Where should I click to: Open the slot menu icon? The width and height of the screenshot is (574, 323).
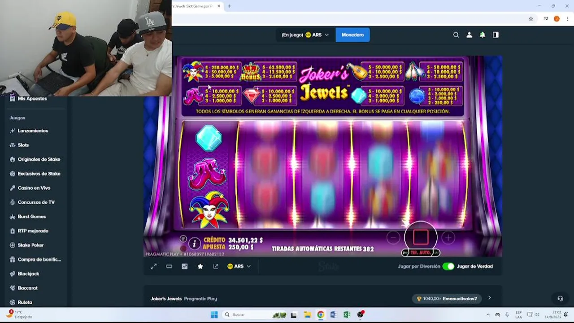pyautogui.click(x=183, y=239)
